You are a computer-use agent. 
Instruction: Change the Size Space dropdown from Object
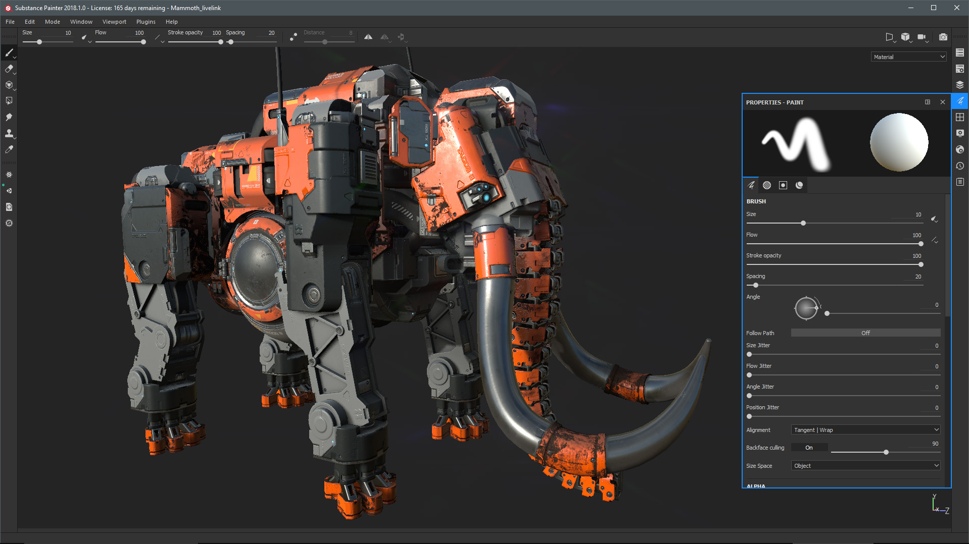865,465
